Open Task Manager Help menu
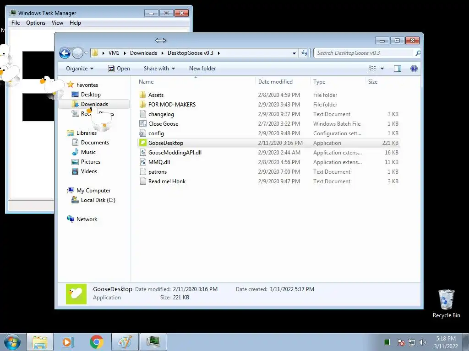The height and width of the screenshot is (351, 469). pos(75,23)
